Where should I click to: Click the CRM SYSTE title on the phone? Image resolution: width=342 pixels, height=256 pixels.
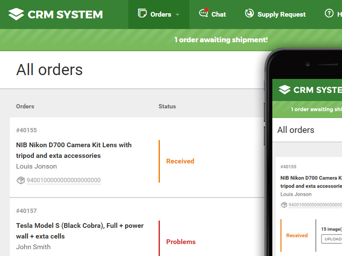click(x=318, y=90)
